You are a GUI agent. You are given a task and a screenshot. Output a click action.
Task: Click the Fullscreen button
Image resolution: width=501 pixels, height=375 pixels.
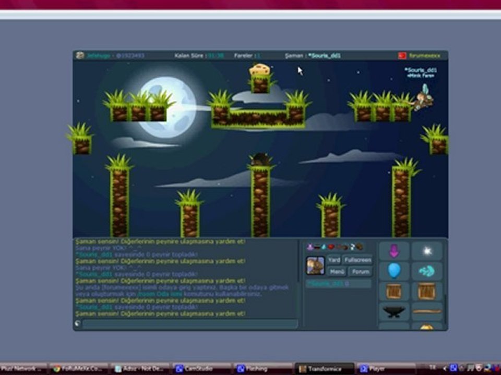358,260
